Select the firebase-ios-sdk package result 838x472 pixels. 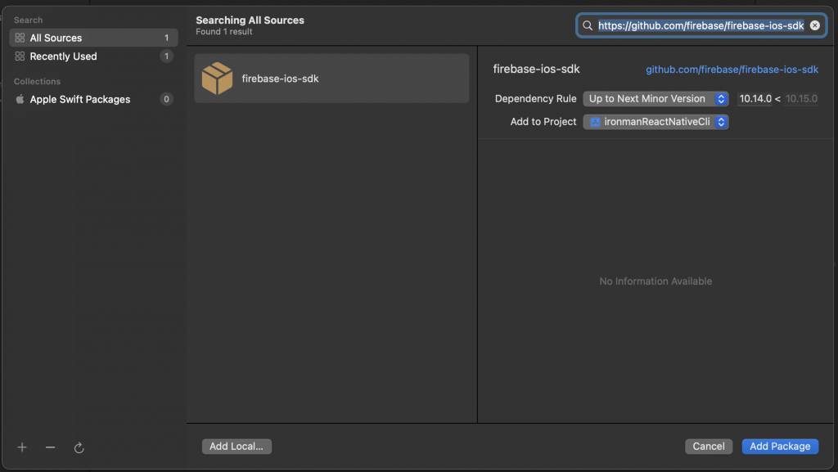click(x=331, y=79)
